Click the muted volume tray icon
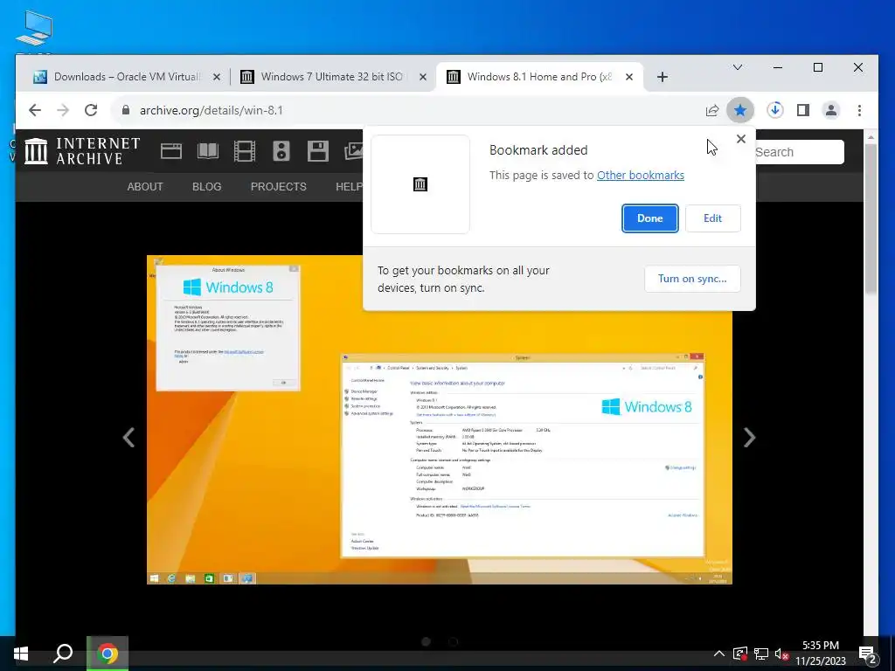Screen dimensions: 895x671 [782, 654]
